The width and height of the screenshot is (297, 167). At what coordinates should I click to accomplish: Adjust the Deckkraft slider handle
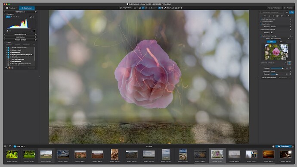click(277, 74)
